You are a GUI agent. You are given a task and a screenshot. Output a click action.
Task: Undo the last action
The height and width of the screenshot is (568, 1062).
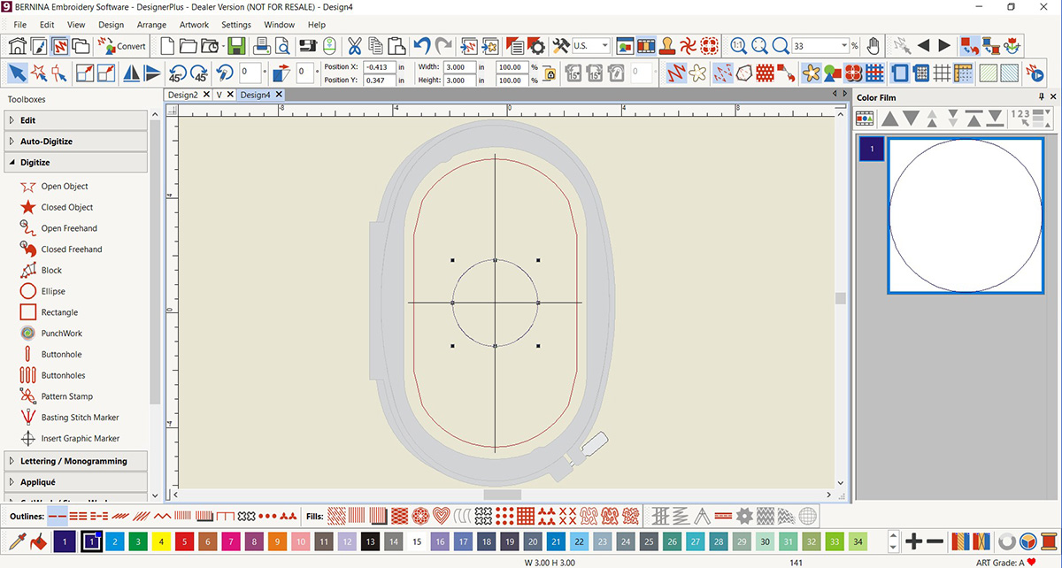tap(422, 45)
